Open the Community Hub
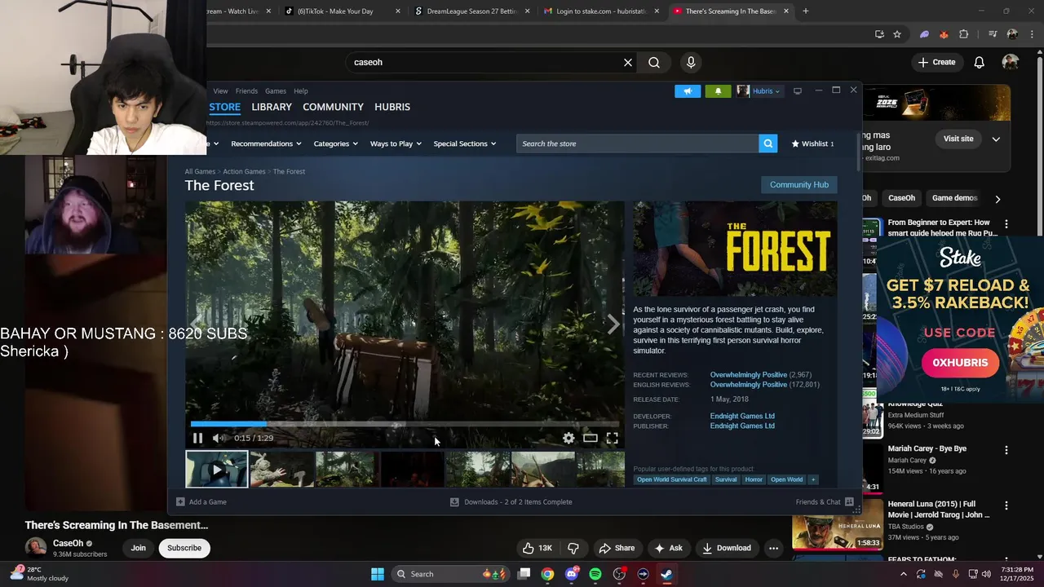1044x587 pixels. click(799, 184)
